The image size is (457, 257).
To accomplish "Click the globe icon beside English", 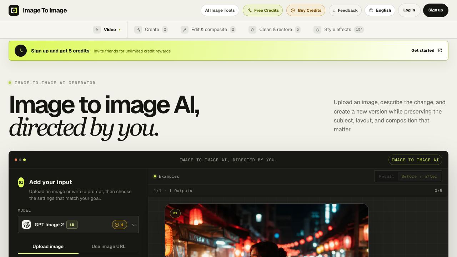I will click(371, 10).
